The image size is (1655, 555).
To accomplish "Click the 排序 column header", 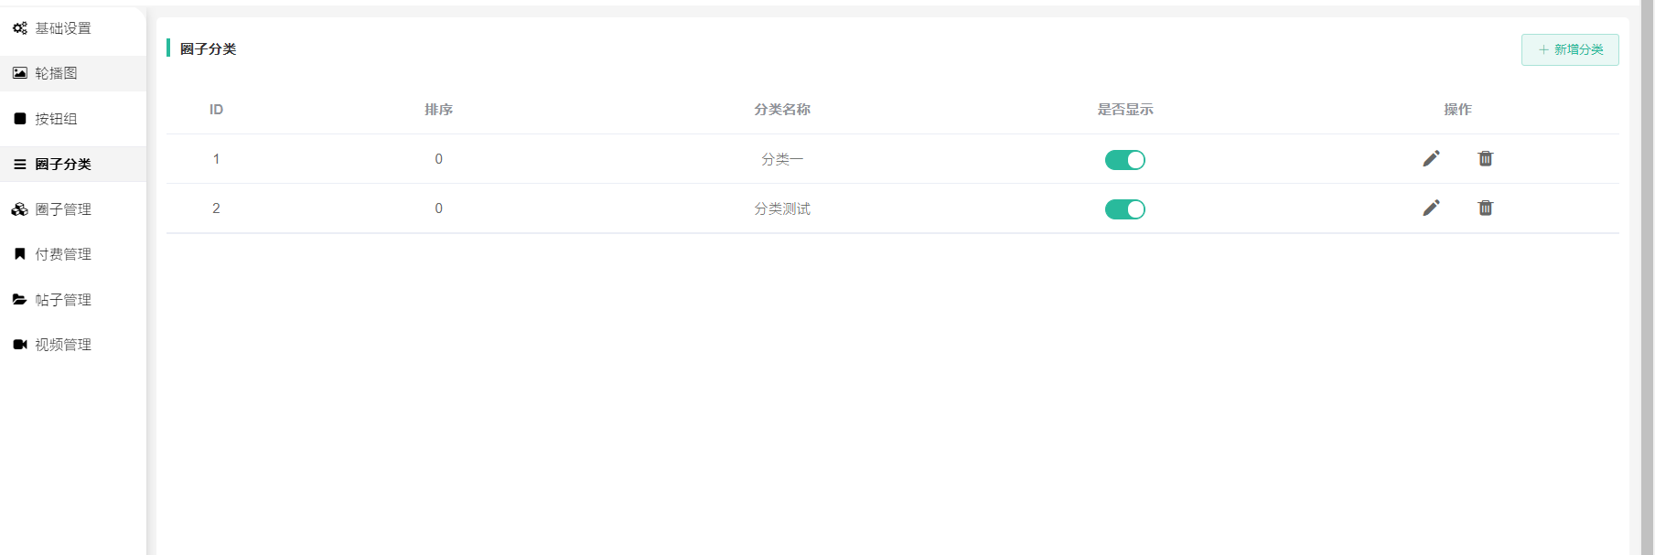I will click(438, 110).
